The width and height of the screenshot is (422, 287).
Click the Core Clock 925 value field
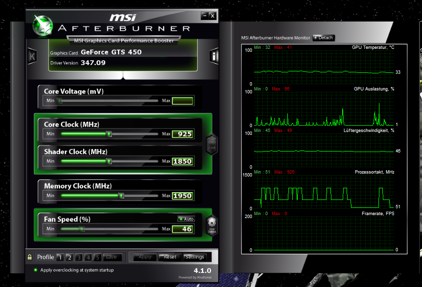coord(183,134)
